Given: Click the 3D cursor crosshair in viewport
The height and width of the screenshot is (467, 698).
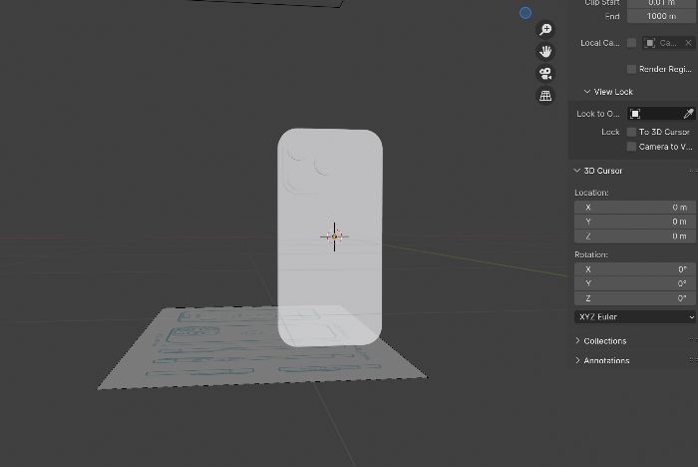Looking at the screenshot, I should [x=334, y=236].
